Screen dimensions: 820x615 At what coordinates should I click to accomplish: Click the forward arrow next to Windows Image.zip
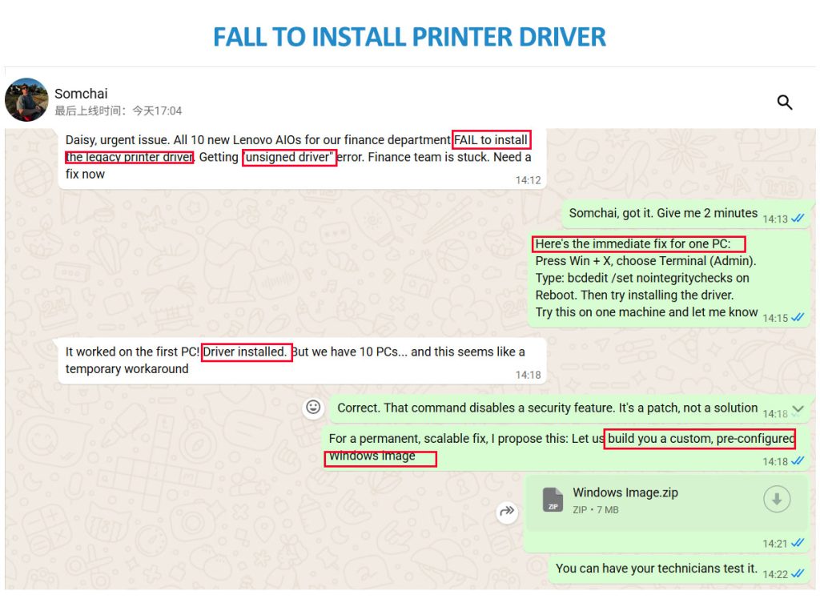point(507,512)
